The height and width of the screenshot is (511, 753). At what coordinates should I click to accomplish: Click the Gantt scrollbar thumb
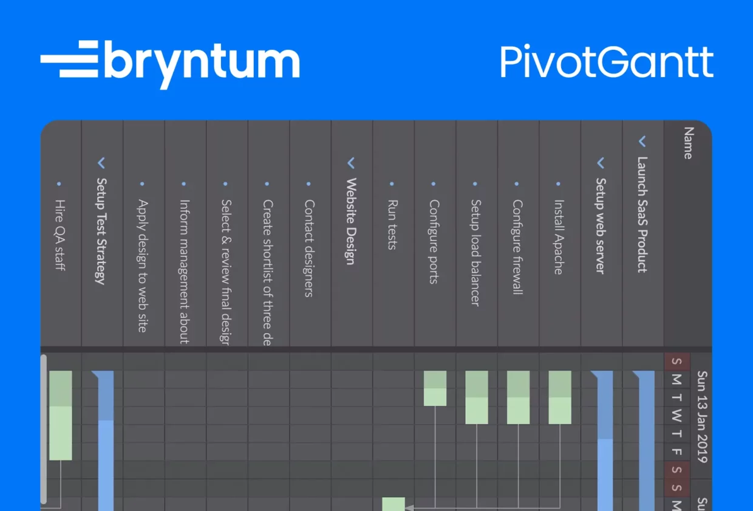(43, 429)
